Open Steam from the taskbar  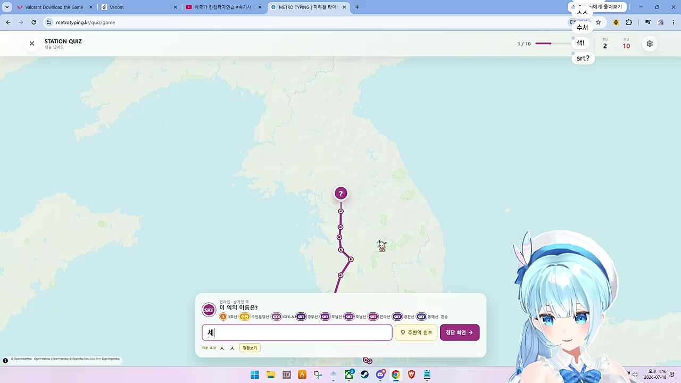click(364, 374)
